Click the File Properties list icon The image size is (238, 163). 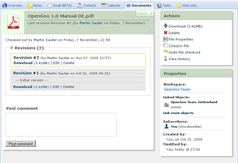(165, 39)
